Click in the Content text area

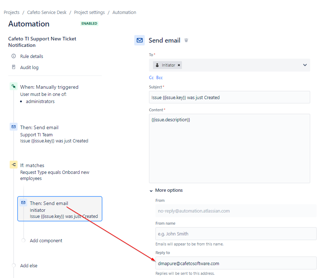coord(229,148)
